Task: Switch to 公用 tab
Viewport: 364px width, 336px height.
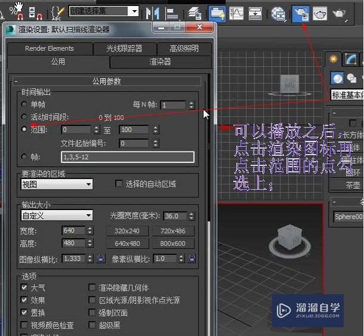Action: 58,61
